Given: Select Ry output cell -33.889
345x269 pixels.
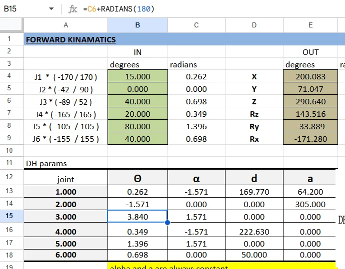Looking at the screenshot, I should (310, 126).
